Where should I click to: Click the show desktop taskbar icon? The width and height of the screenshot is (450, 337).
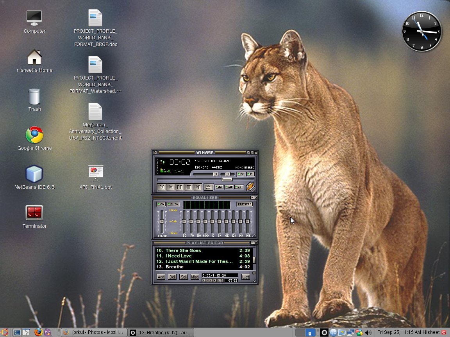point(17,332)
